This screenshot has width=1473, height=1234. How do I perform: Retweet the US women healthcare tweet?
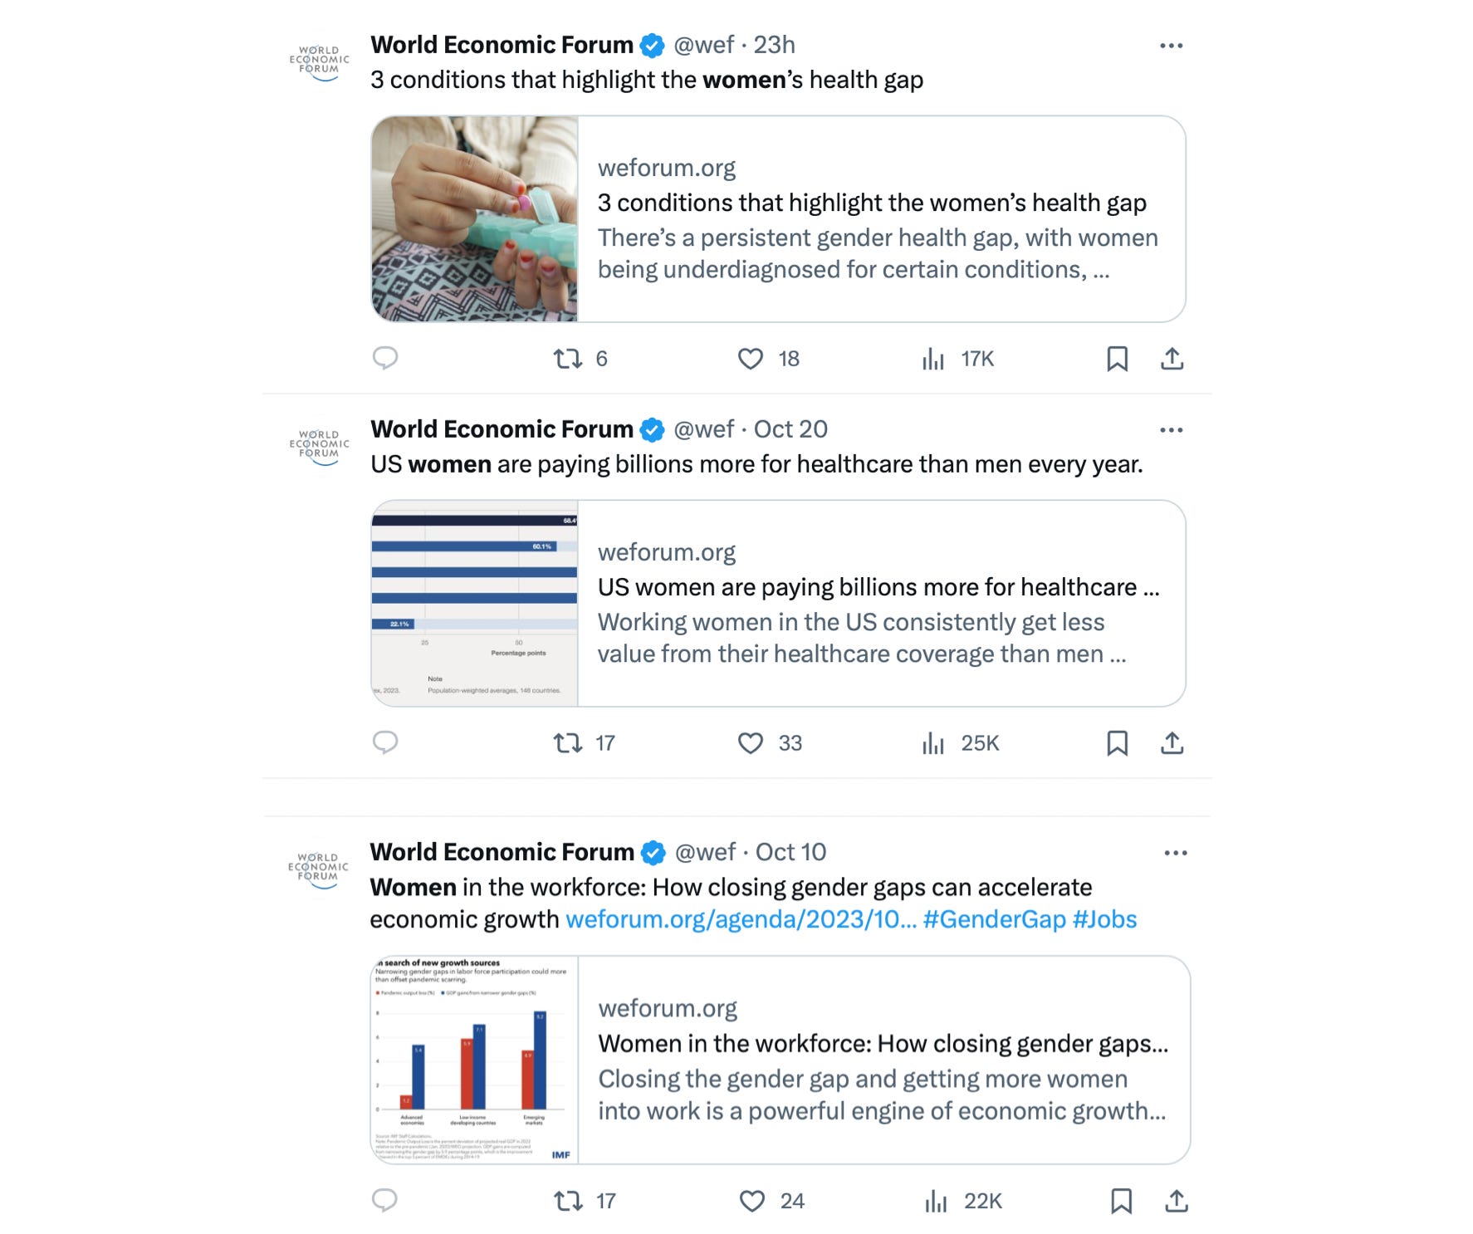tap(568, 742)
